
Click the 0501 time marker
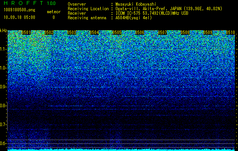pos(26,32)
